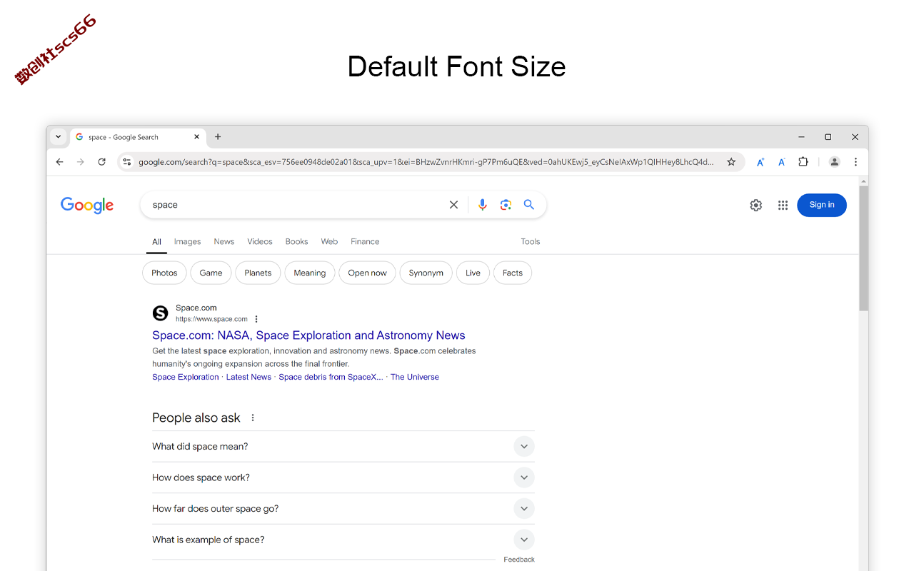Switch to Web tab
Image resolution: width=914 pixels, height=571 pixels.
tap(329, 242)
